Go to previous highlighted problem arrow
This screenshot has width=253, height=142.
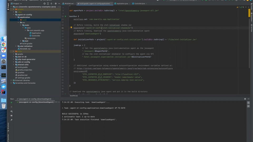(x=246, y=7)
